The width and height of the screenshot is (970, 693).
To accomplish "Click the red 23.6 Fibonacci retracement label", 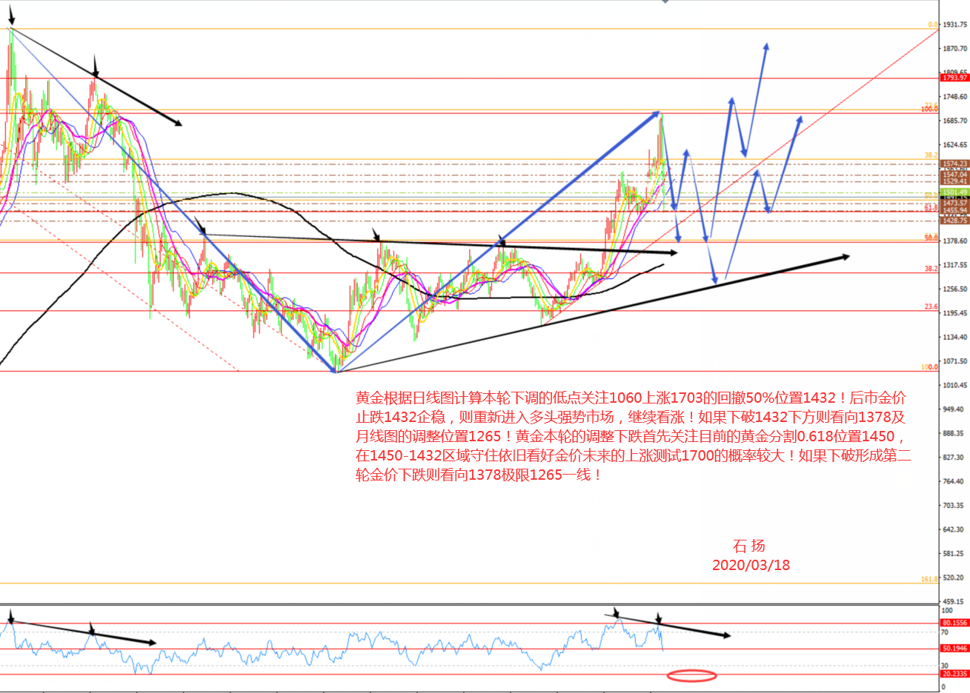I will coord(931,307).
